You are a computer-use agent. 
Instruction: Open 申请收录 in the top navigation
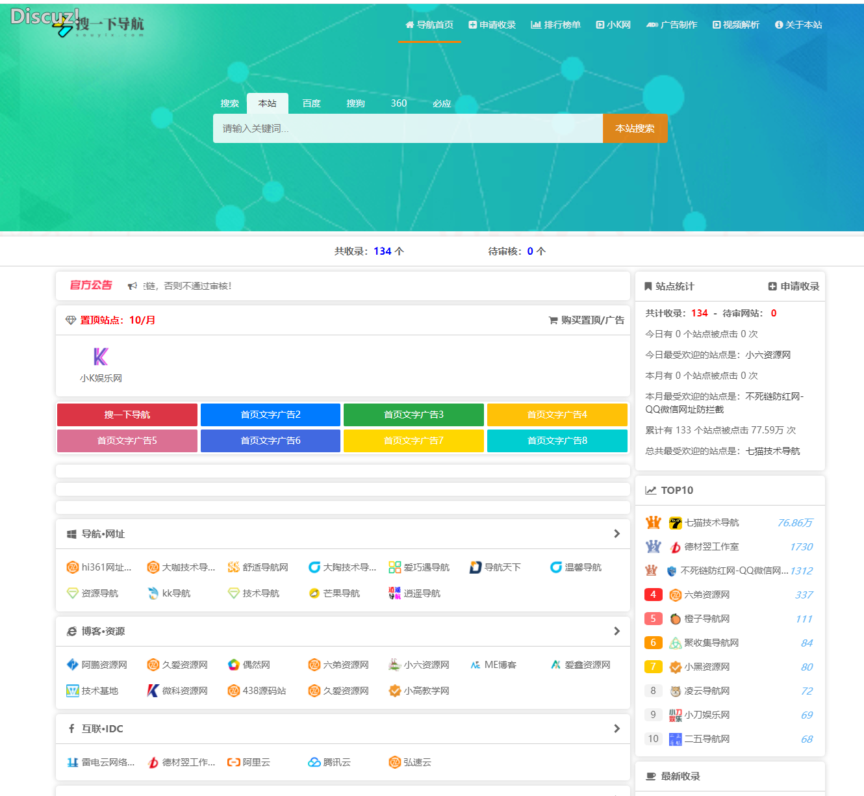point(492,25)
